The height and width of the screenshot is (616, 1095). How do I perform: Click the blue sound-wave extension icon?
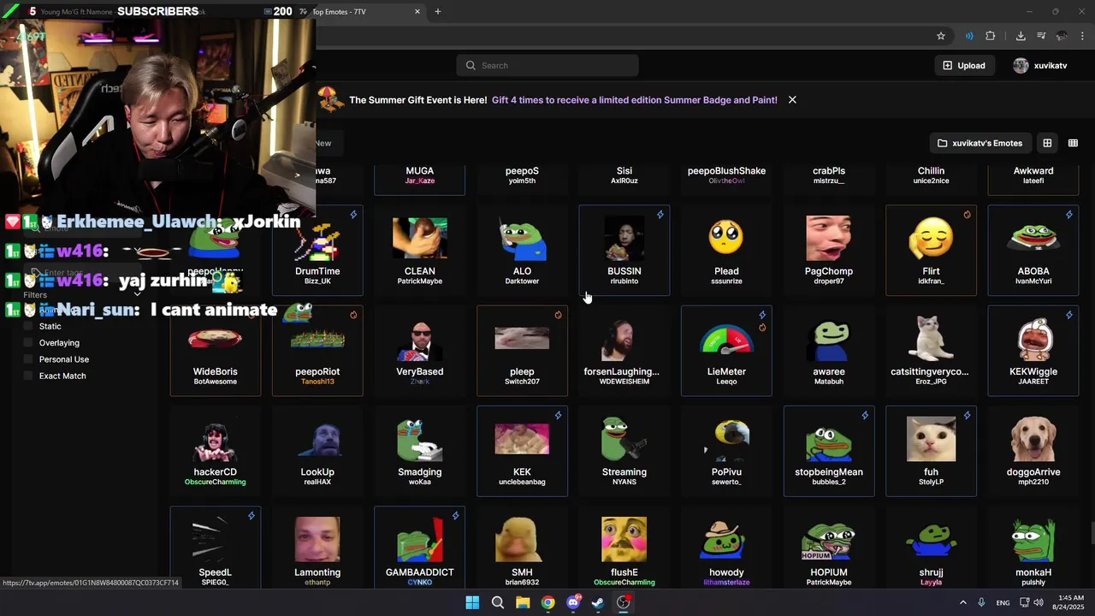[x=969, y=36]
